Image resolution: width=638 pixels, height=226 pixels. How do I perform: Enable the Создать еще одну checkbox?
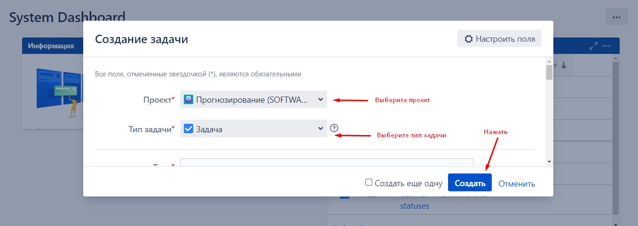point(369,182)
